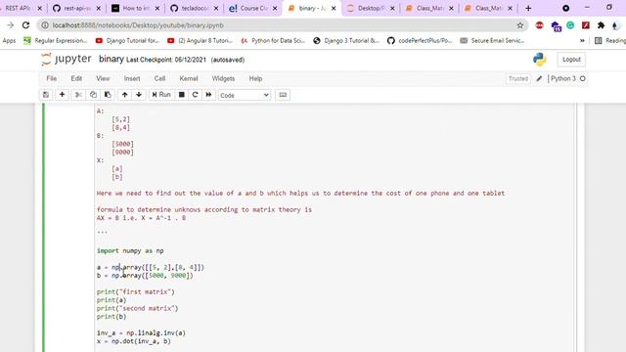Click the pencil edit mode icon
Screen dimensions: 626x352
click(539, 78)
